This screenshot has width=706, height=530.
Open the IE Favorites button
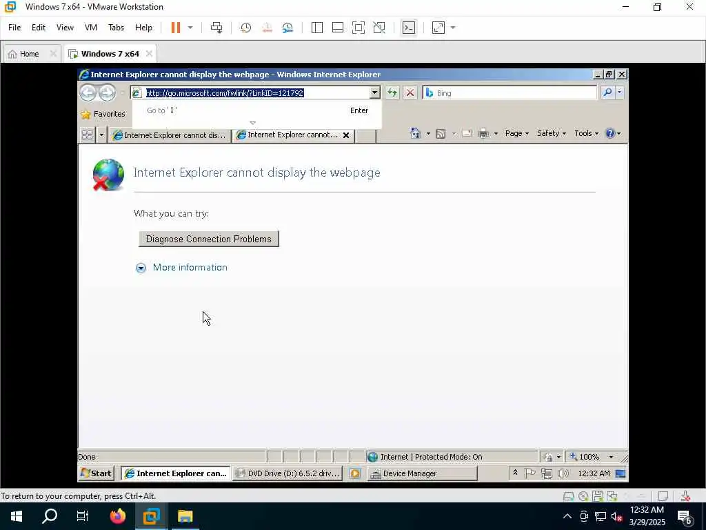[103, 115]
